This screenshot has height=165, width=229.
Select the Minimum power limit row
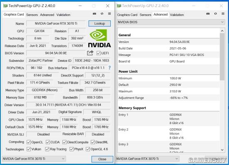coord(169,78)
